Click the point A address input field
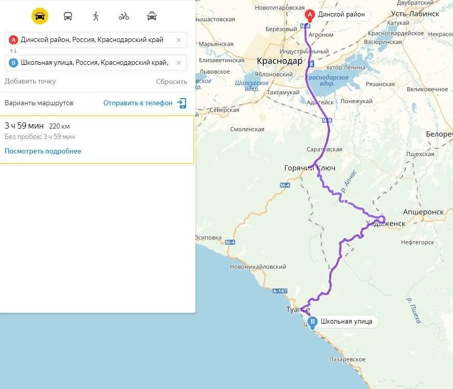The width and height of the screenshot is (453, 389). (x=95, y=40)
